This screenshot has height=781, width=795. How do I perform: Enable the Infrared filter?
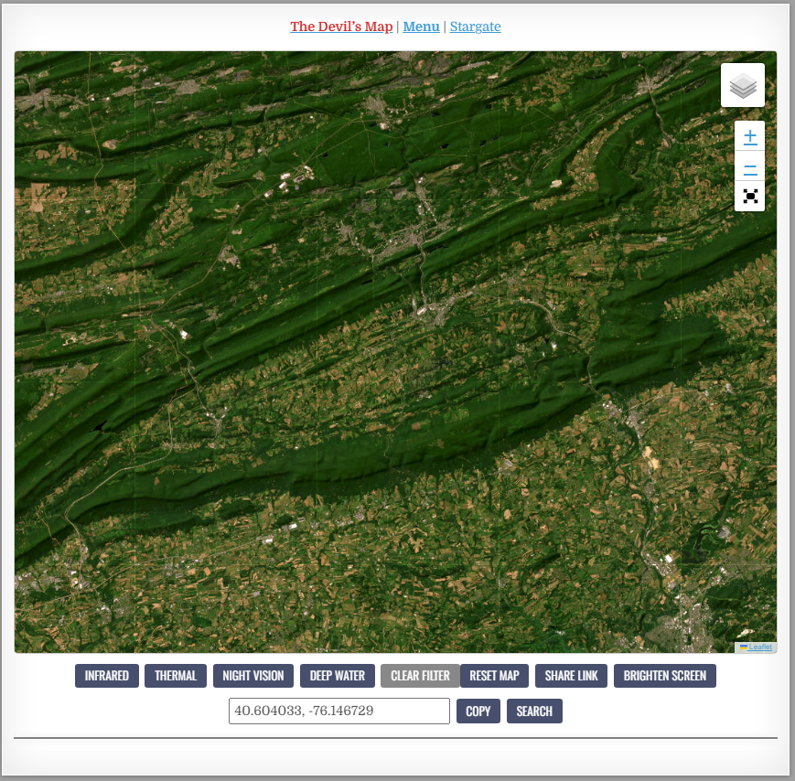click(107, 676)
